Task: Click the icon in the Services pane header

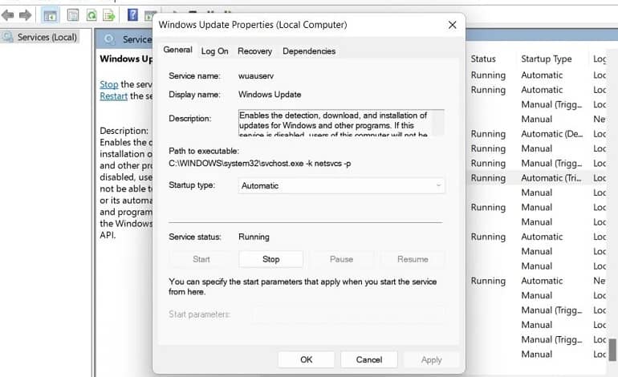Action: point(110,39)
